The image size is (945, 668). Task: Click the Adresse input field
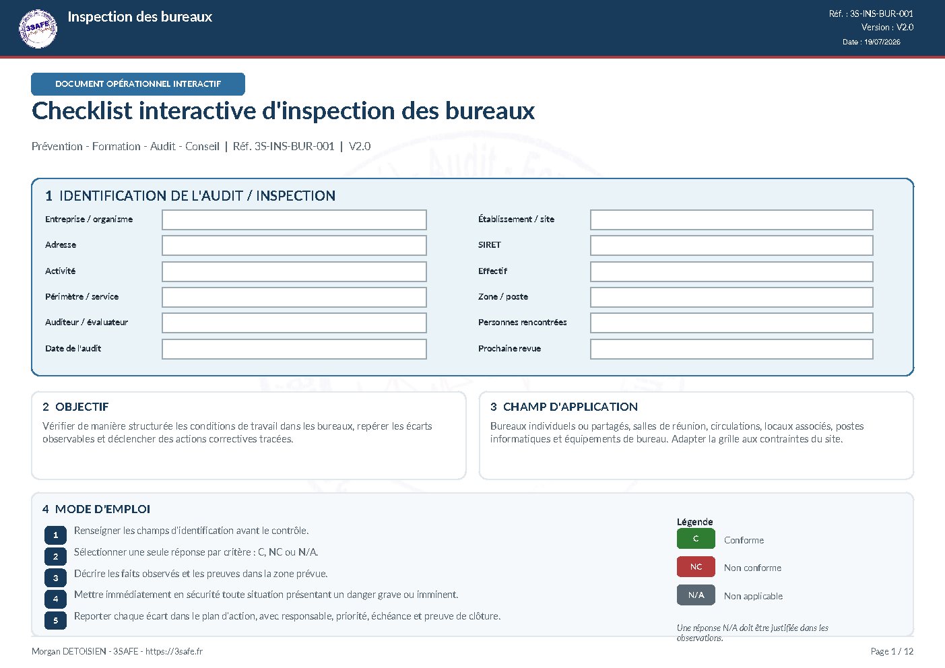click(x=294, y=245)
